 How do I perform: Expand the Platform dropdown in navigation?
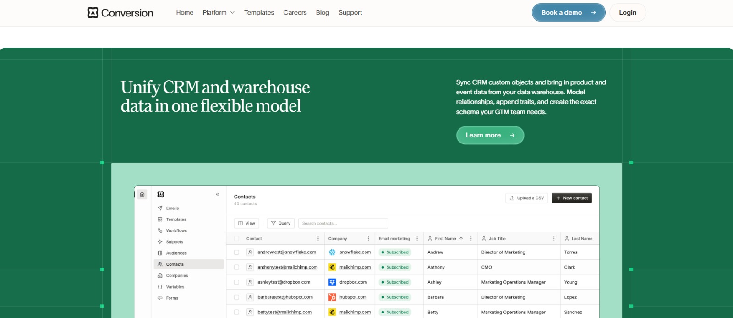pos(219,13)
